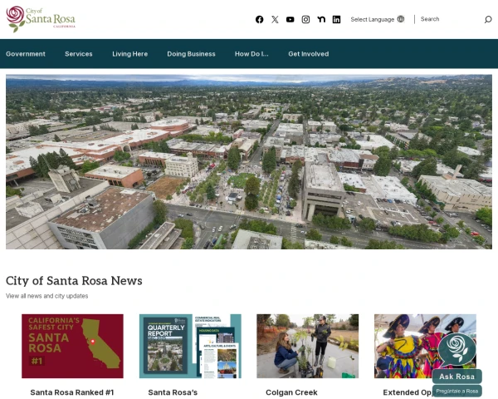Expand the How Do I... menu
498x399 pixels.
point(251,54)
